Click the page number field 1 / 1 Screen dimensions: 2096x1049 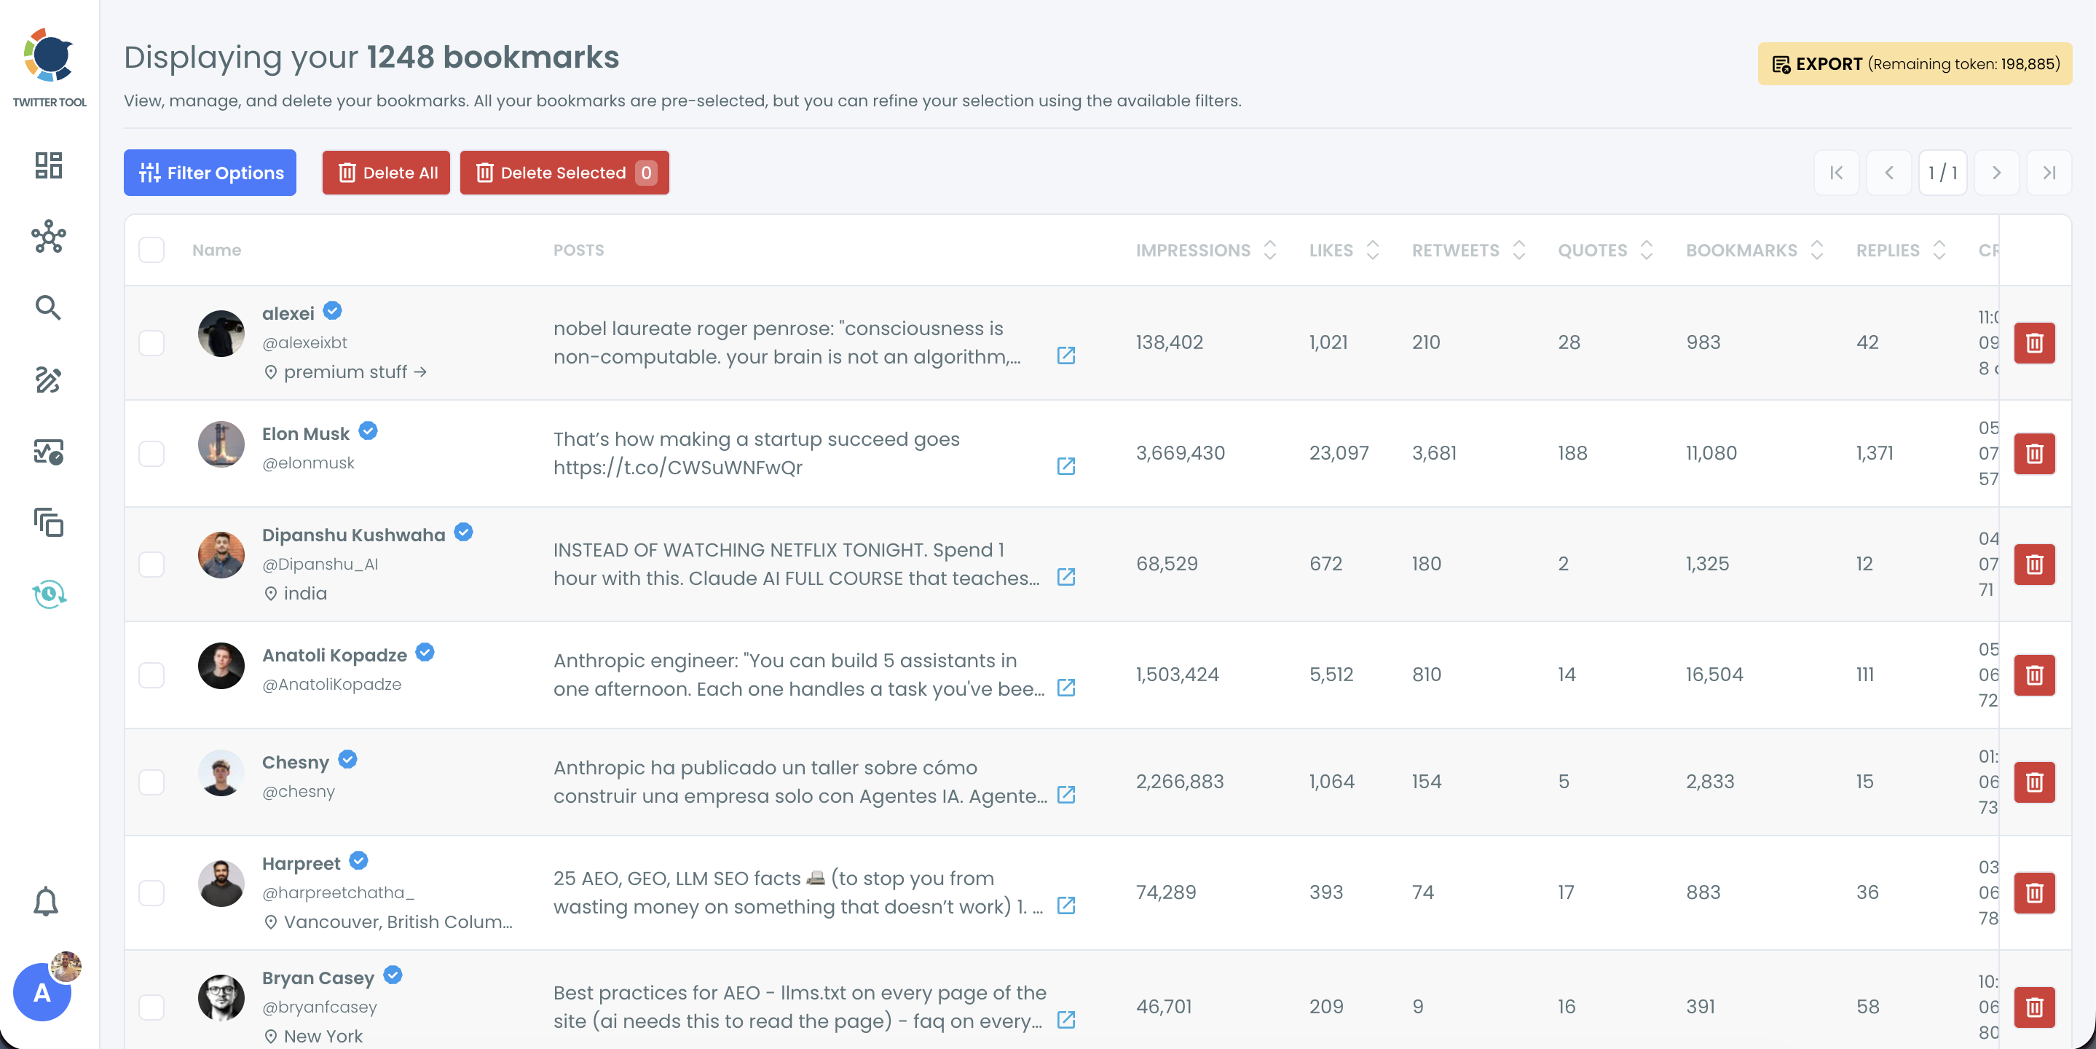tap(1942, 173)
